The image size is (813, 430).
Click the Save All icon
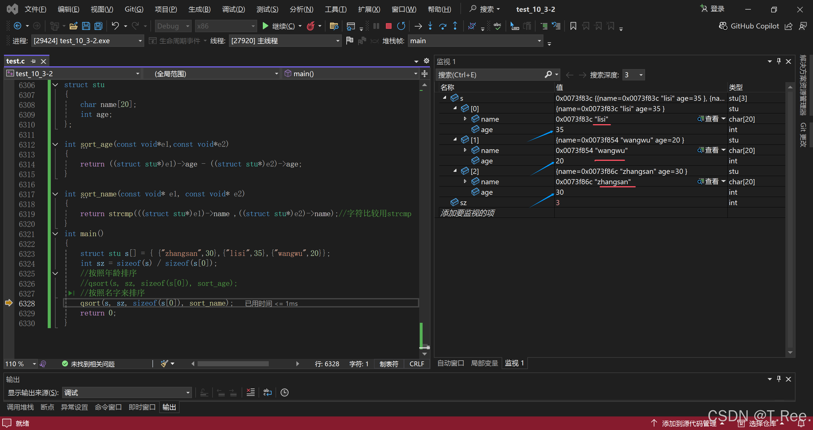click(99, 26)
